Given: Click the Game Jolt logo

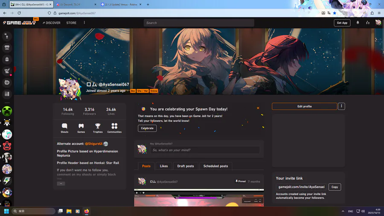Looking at the screenshot, I should coord(19,23).
